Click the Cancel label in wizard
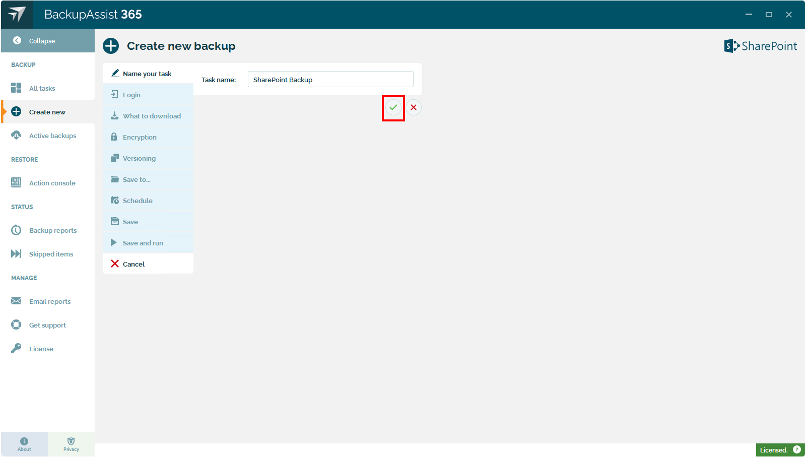Image resolution: width=805 pixels, height=457 pixels. [x=133, y=264]
